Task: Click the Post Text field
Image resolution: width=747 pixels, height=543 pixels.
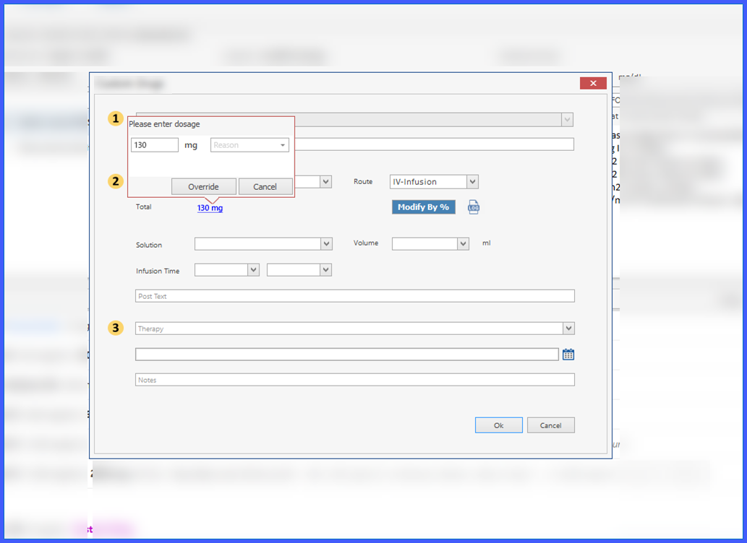Action: pos(355,296)
